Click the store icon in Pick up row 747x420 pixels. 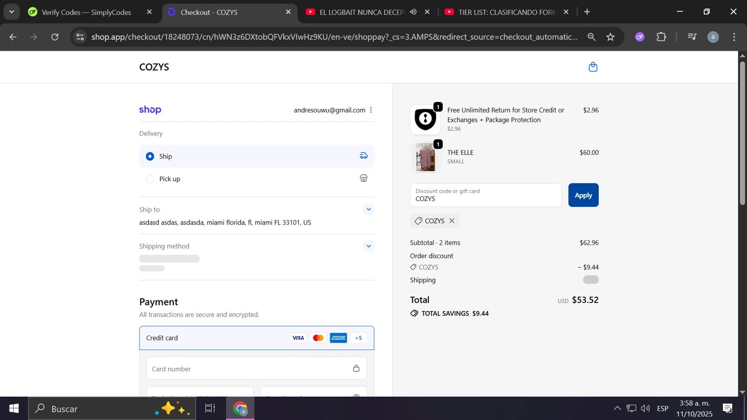364,178
